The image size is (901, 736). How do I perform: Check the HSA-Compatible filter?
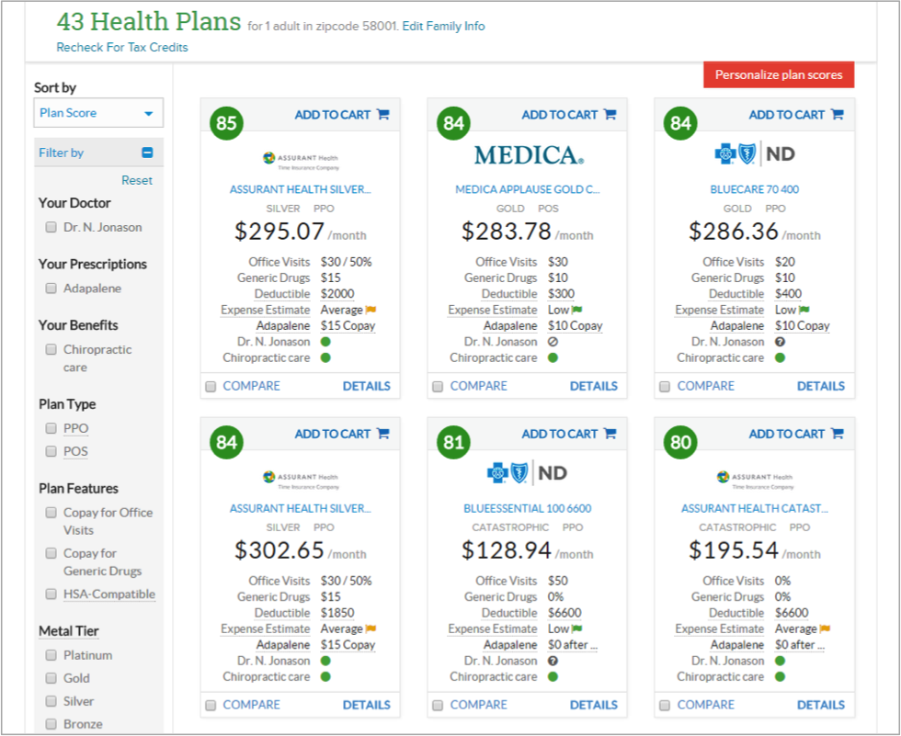pyautogui.click(x=51, y=594)
